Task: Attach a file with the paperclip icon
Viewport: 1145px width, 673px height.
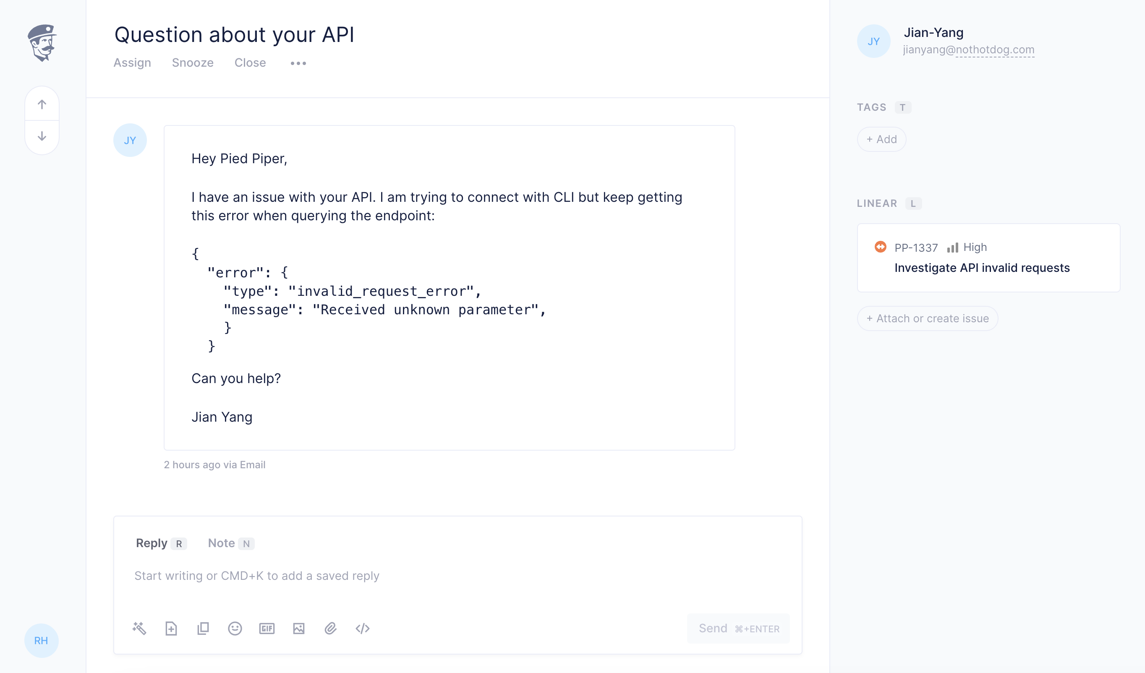Action: pyautogui.click(x=330, y=629)
